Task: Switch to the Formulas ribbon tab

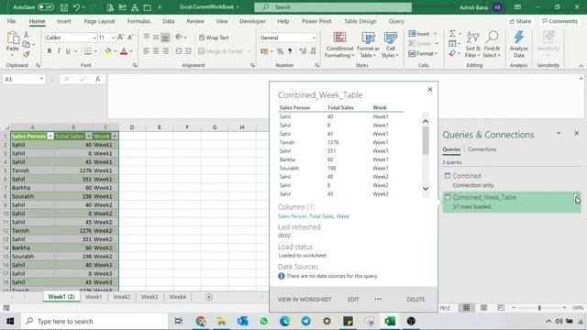Action: (138, 21)
